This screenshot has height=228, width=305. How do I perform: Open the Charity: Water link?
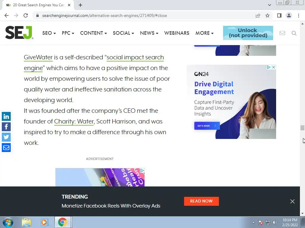click(x=74, y=121)
